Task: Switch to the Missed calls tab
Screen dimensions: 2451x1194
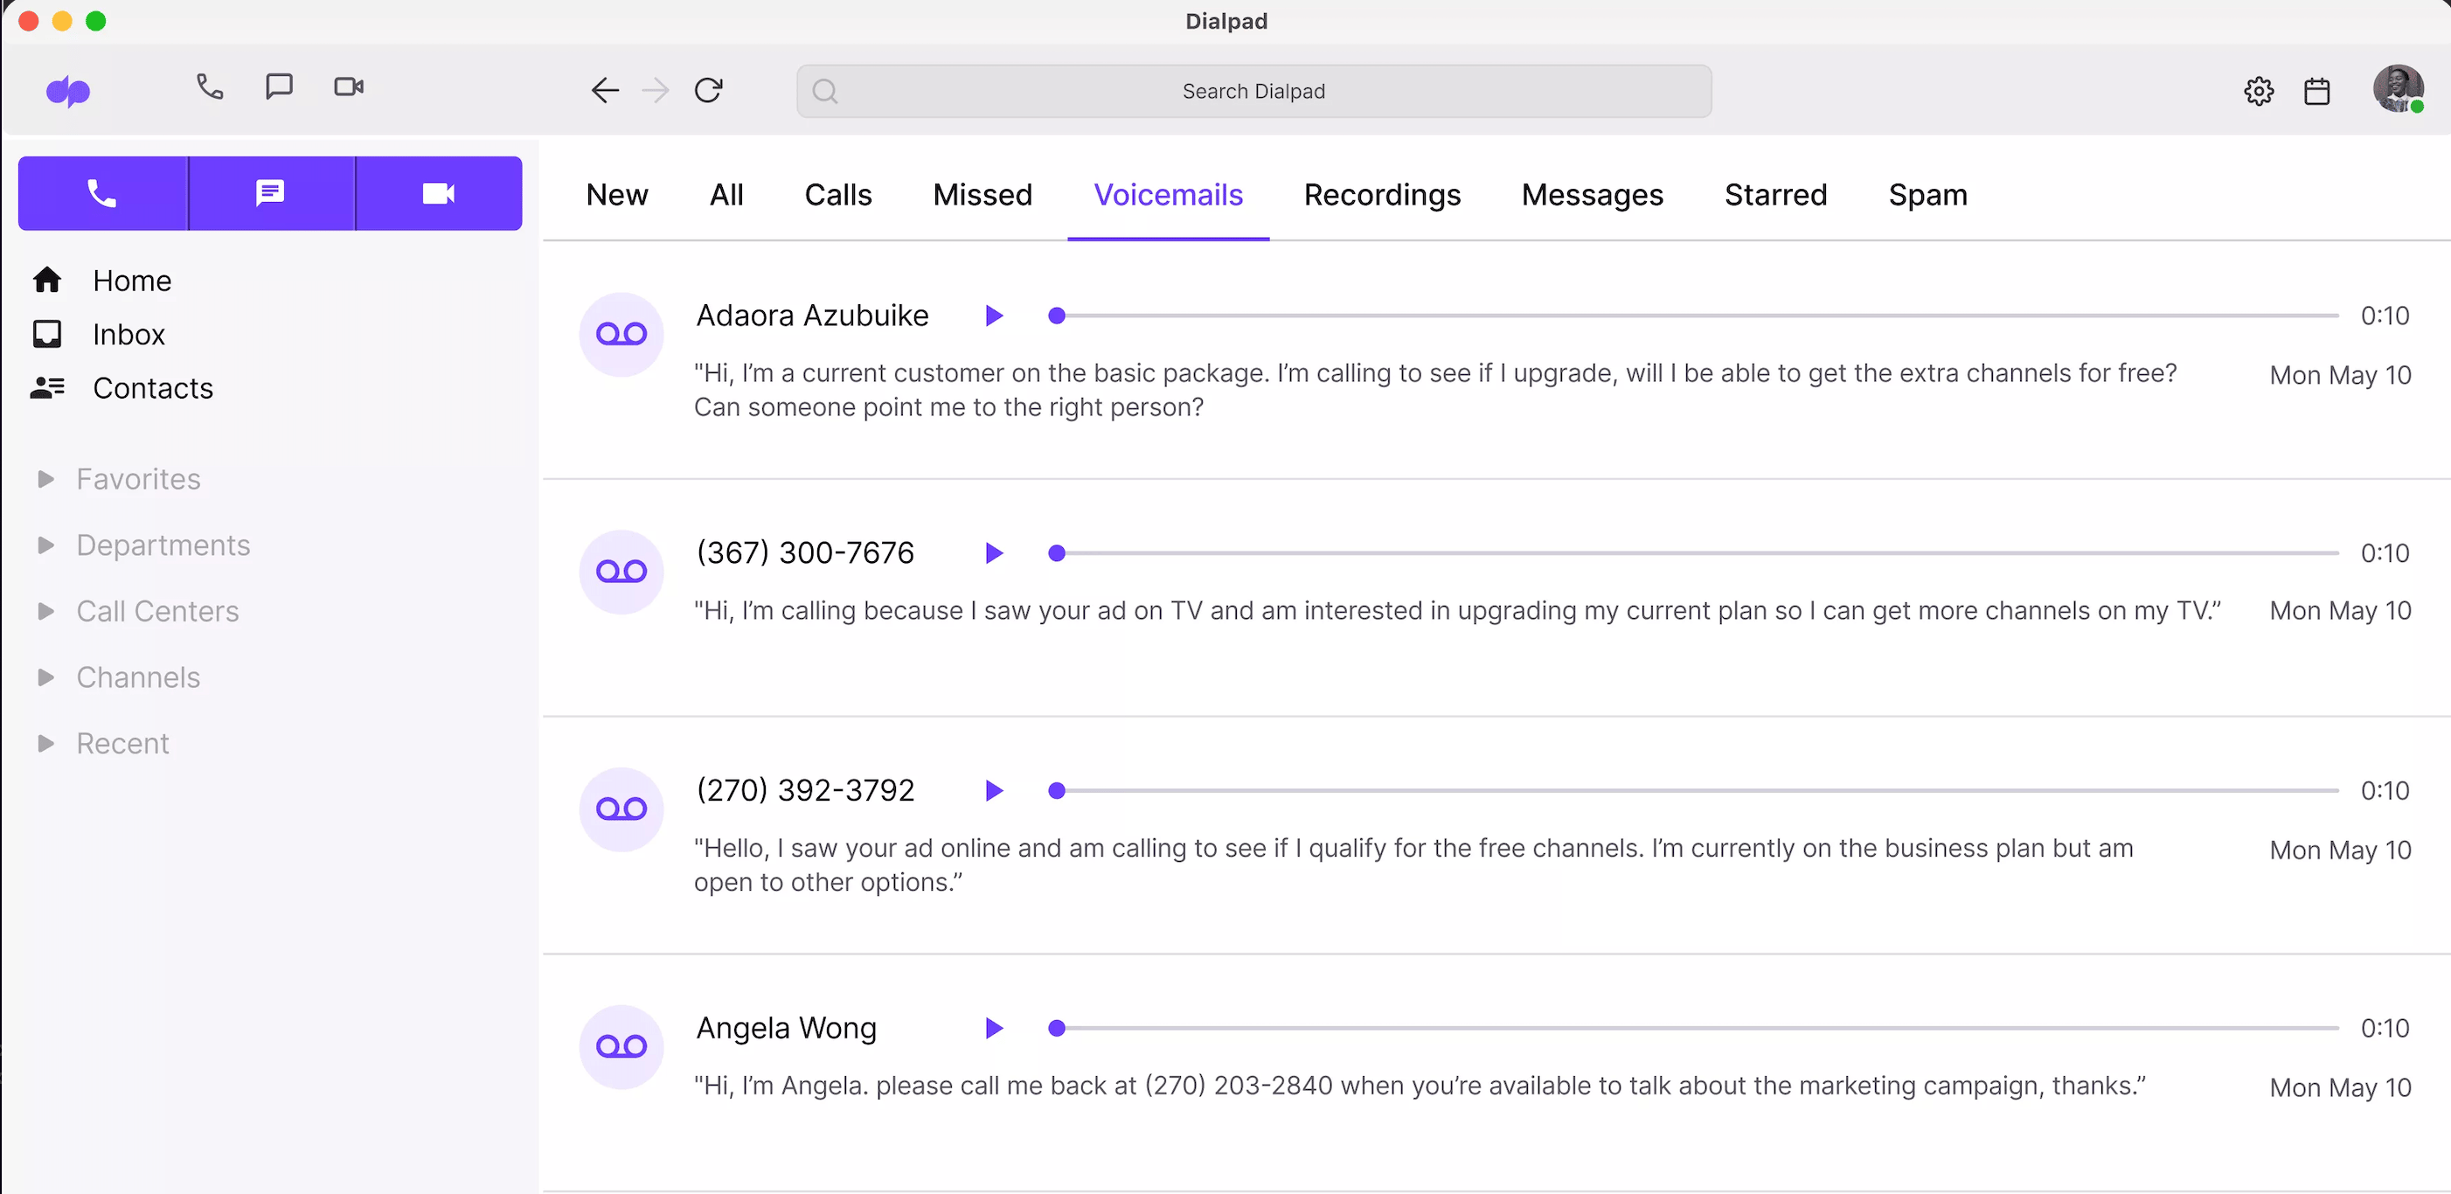Action: point(982,194)
